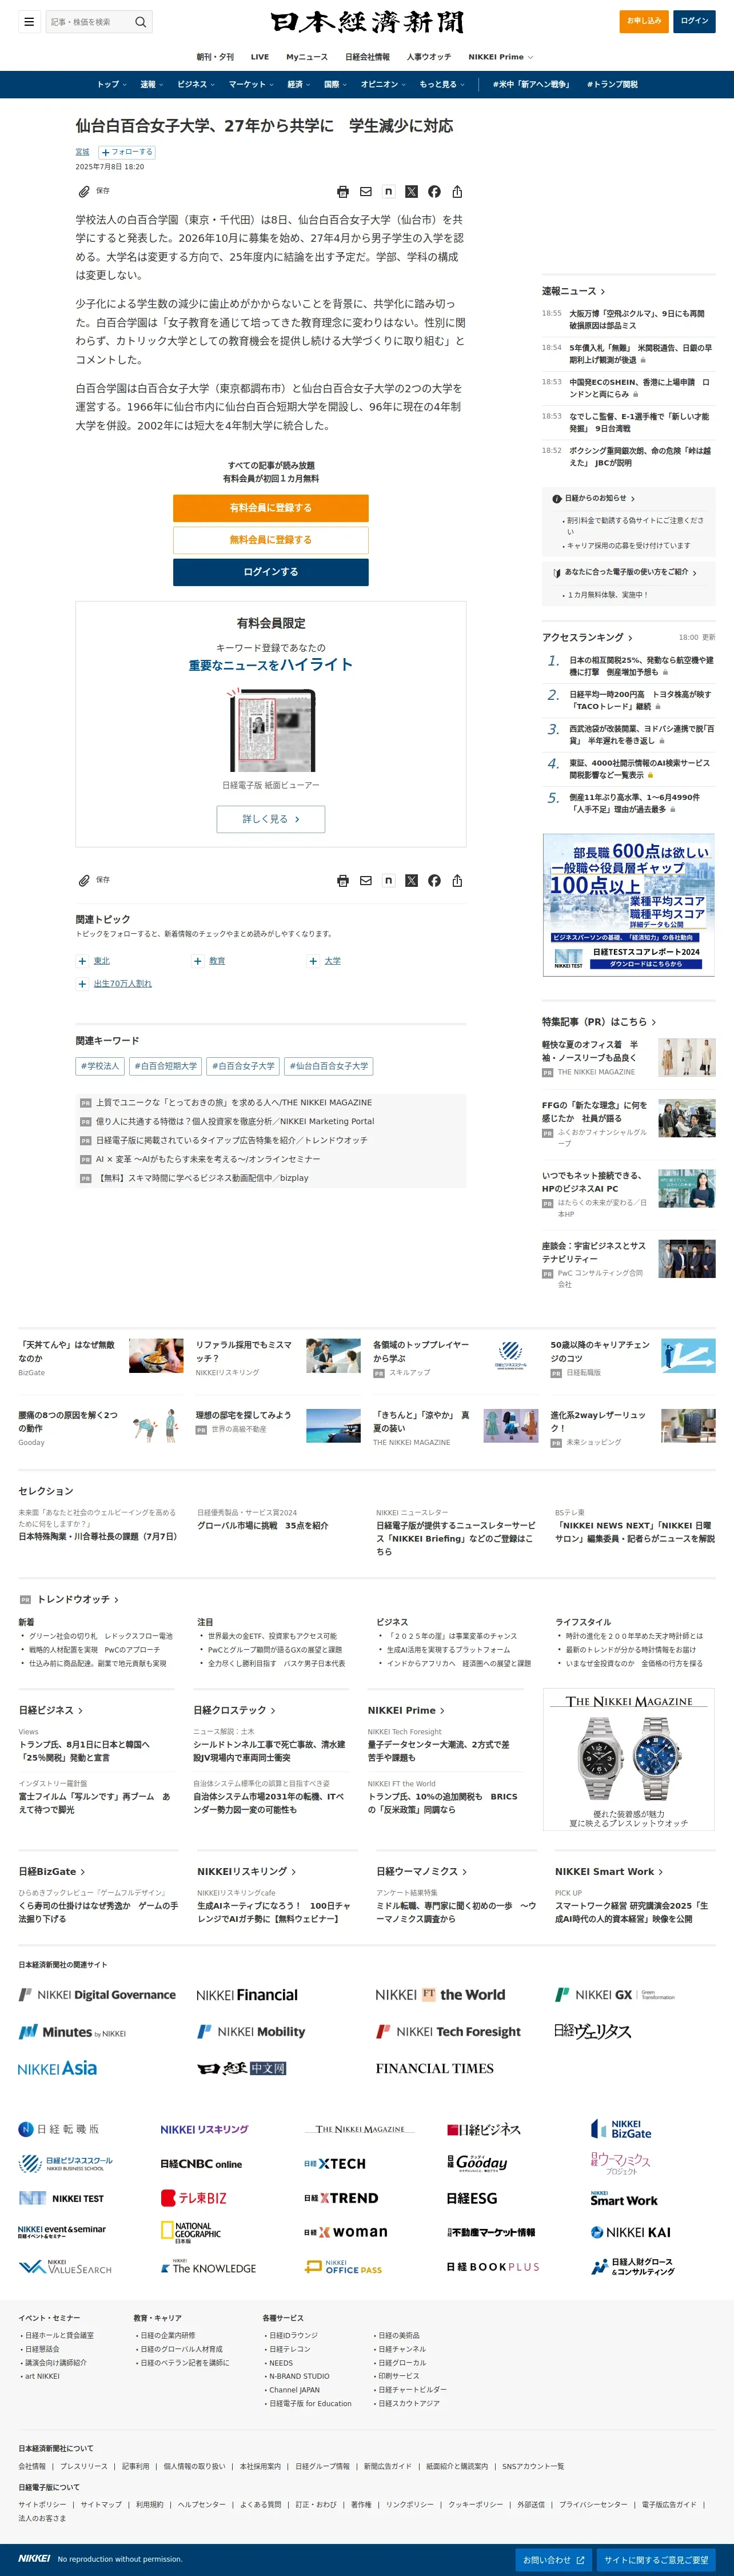Open the 日経 xTECH logo link
Viewport: 734px width, 2576px height.
tap(335, 2163)
